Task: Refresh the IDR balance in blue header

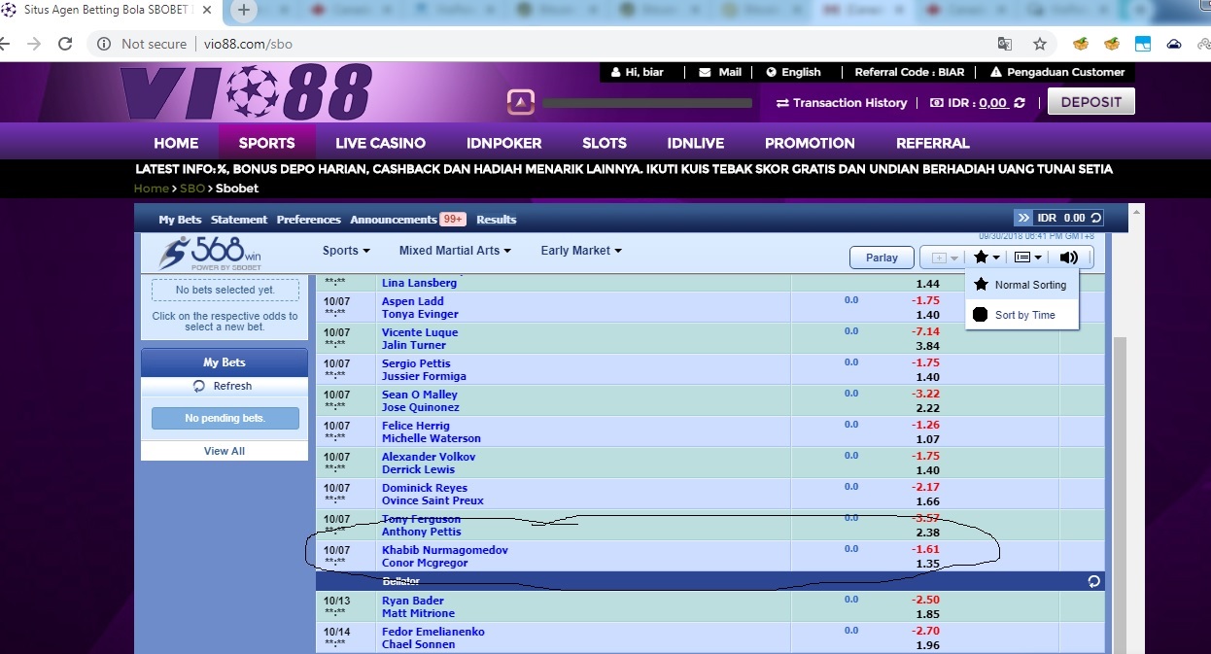Action: 1096,219
